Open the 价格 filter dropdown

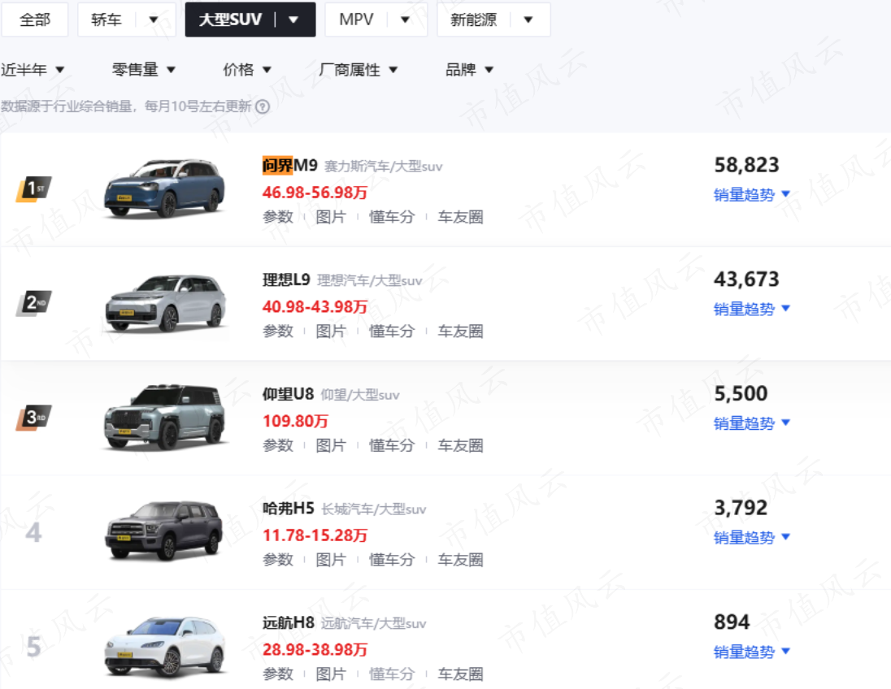pyautogui.click(x=247, y=70)
